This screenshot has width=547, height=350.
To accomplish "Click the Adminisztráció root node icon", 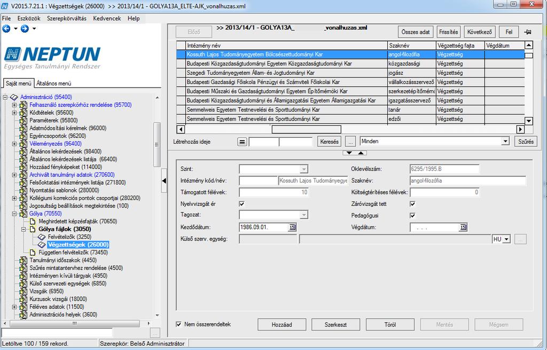I will point(14,97).
